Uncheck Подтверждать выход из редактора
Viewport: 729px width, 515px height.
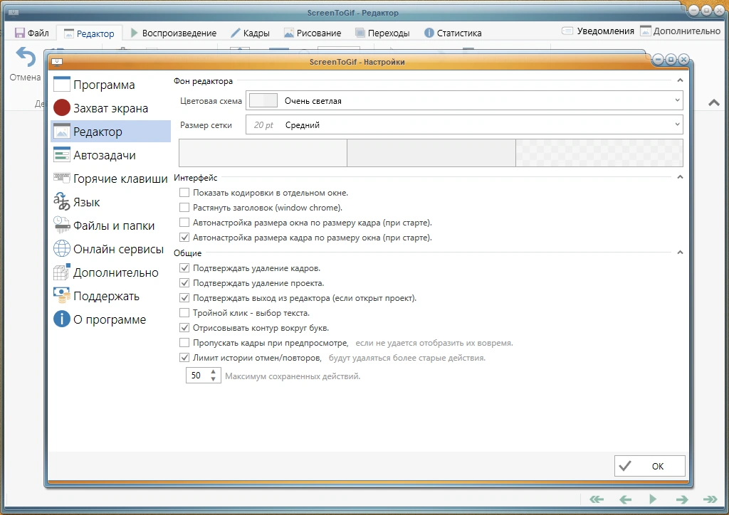click(x=184, y=297)
